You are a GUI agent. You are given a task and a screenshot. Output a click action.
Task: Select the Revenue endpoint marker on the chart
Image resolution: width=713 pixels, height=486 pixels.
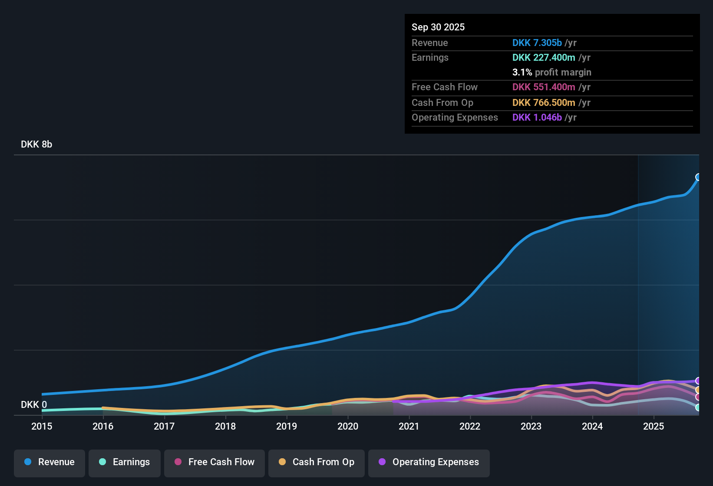click(698, 177)
